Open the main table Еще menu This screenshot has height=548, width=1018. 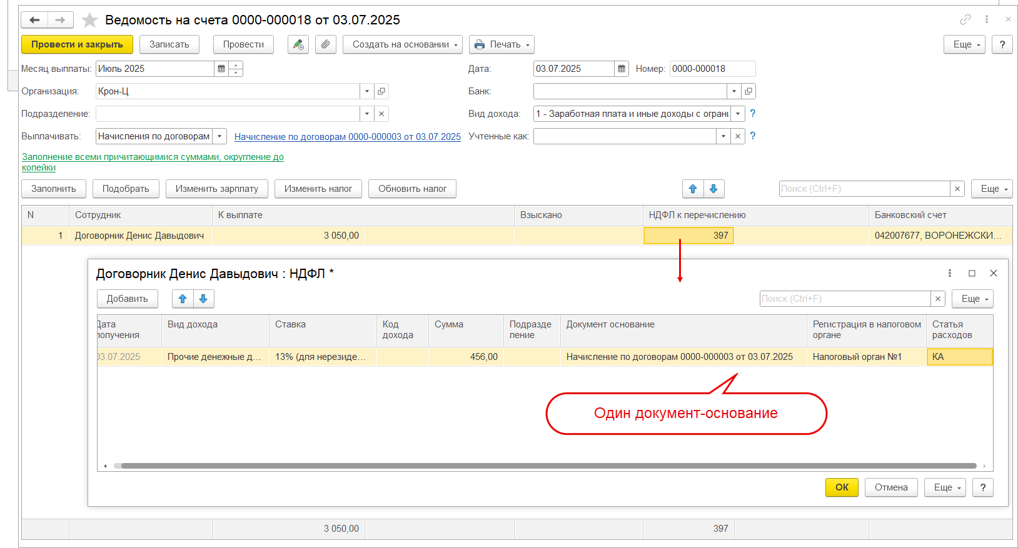[x=992, y=189]
